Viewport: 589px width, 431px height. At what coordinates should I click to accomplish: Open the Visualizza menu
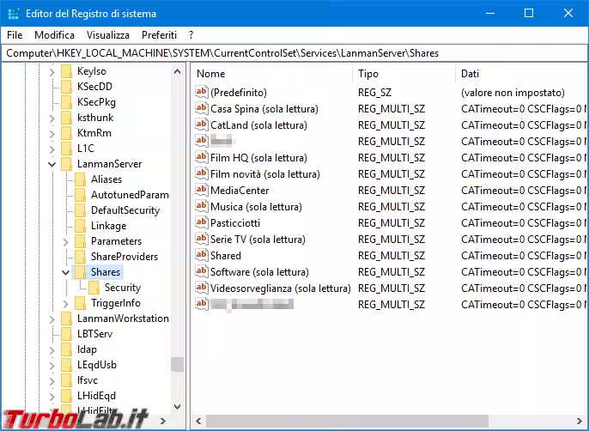point(107,35)
